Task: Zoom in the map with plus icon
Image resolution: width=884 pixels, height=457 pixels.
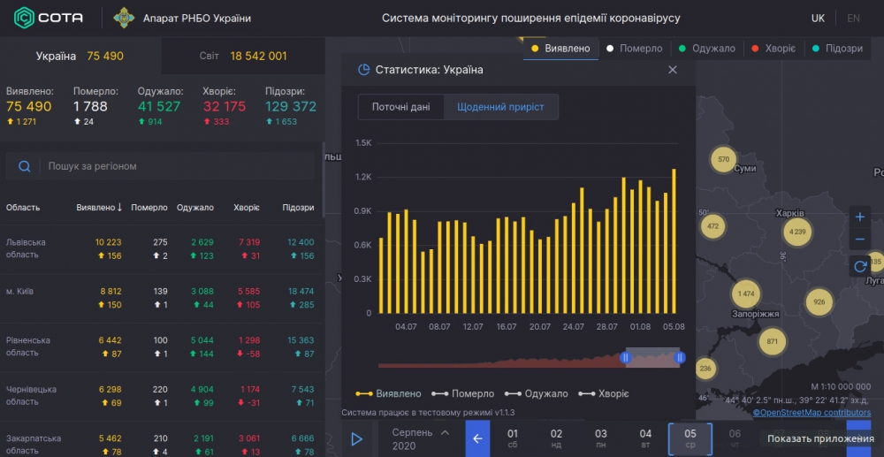Action: tap(860, 217)
